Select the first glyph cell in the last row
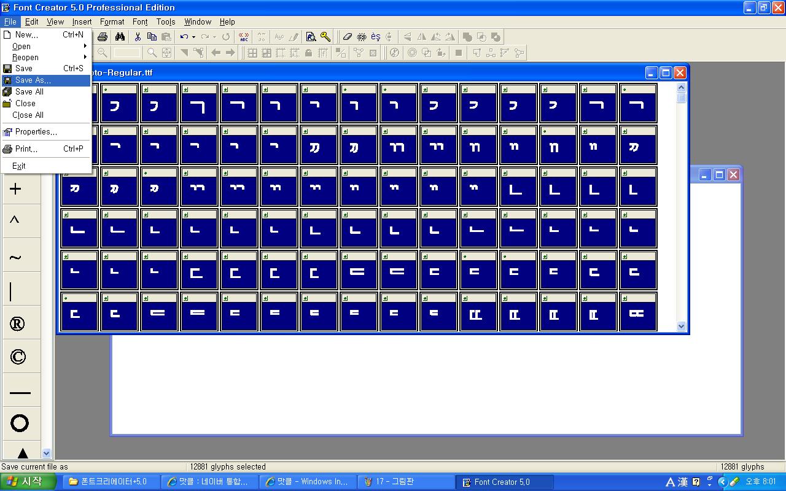This screenshot has height=491, width=786. 79,312
